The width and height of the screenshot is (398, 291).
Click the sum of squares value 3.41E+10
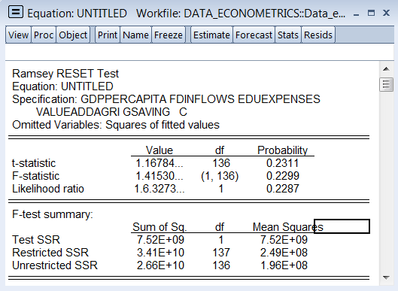[160, 253]
